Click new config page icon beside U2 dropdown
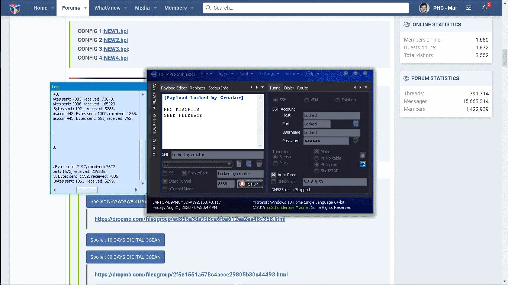This screenshot has height=285, width=508. (x=239, y=164)
